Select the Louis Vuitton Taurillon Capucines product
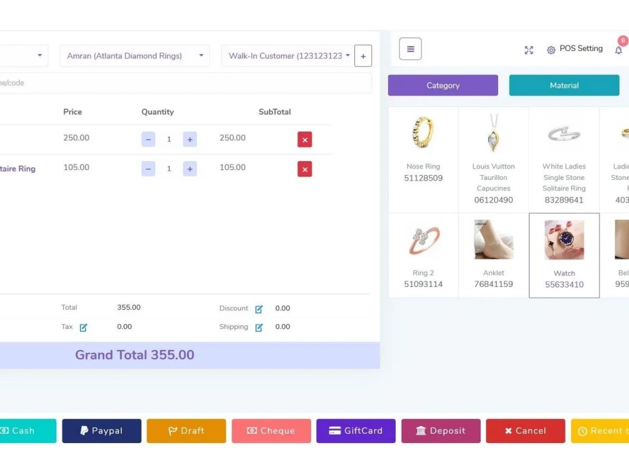Viewport: 629px width, 472px height. tap(493, 160)
